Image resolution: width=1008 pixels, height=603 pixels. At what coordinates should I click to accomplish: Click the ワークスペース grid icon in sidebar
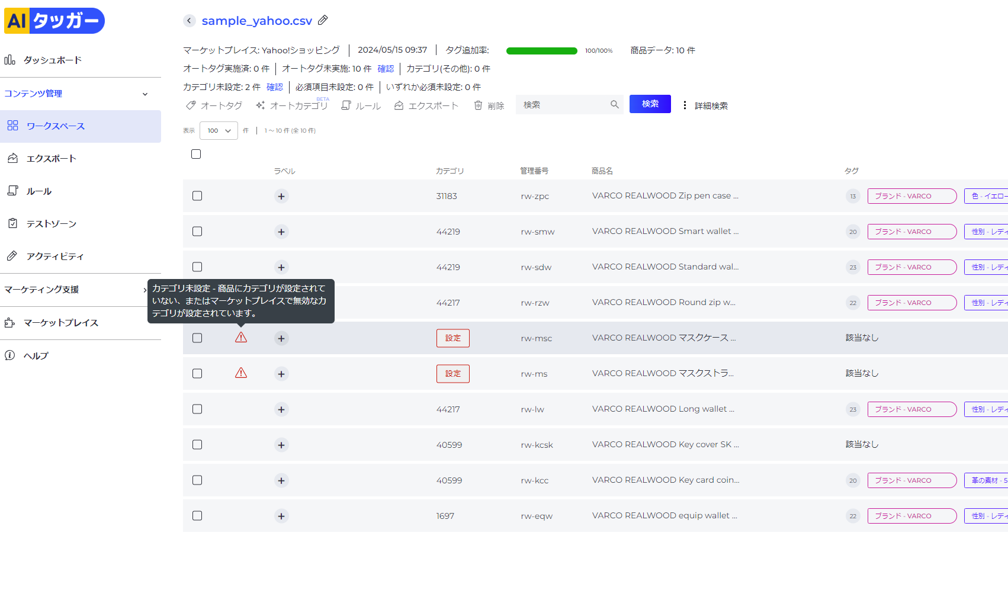[12, 126]
